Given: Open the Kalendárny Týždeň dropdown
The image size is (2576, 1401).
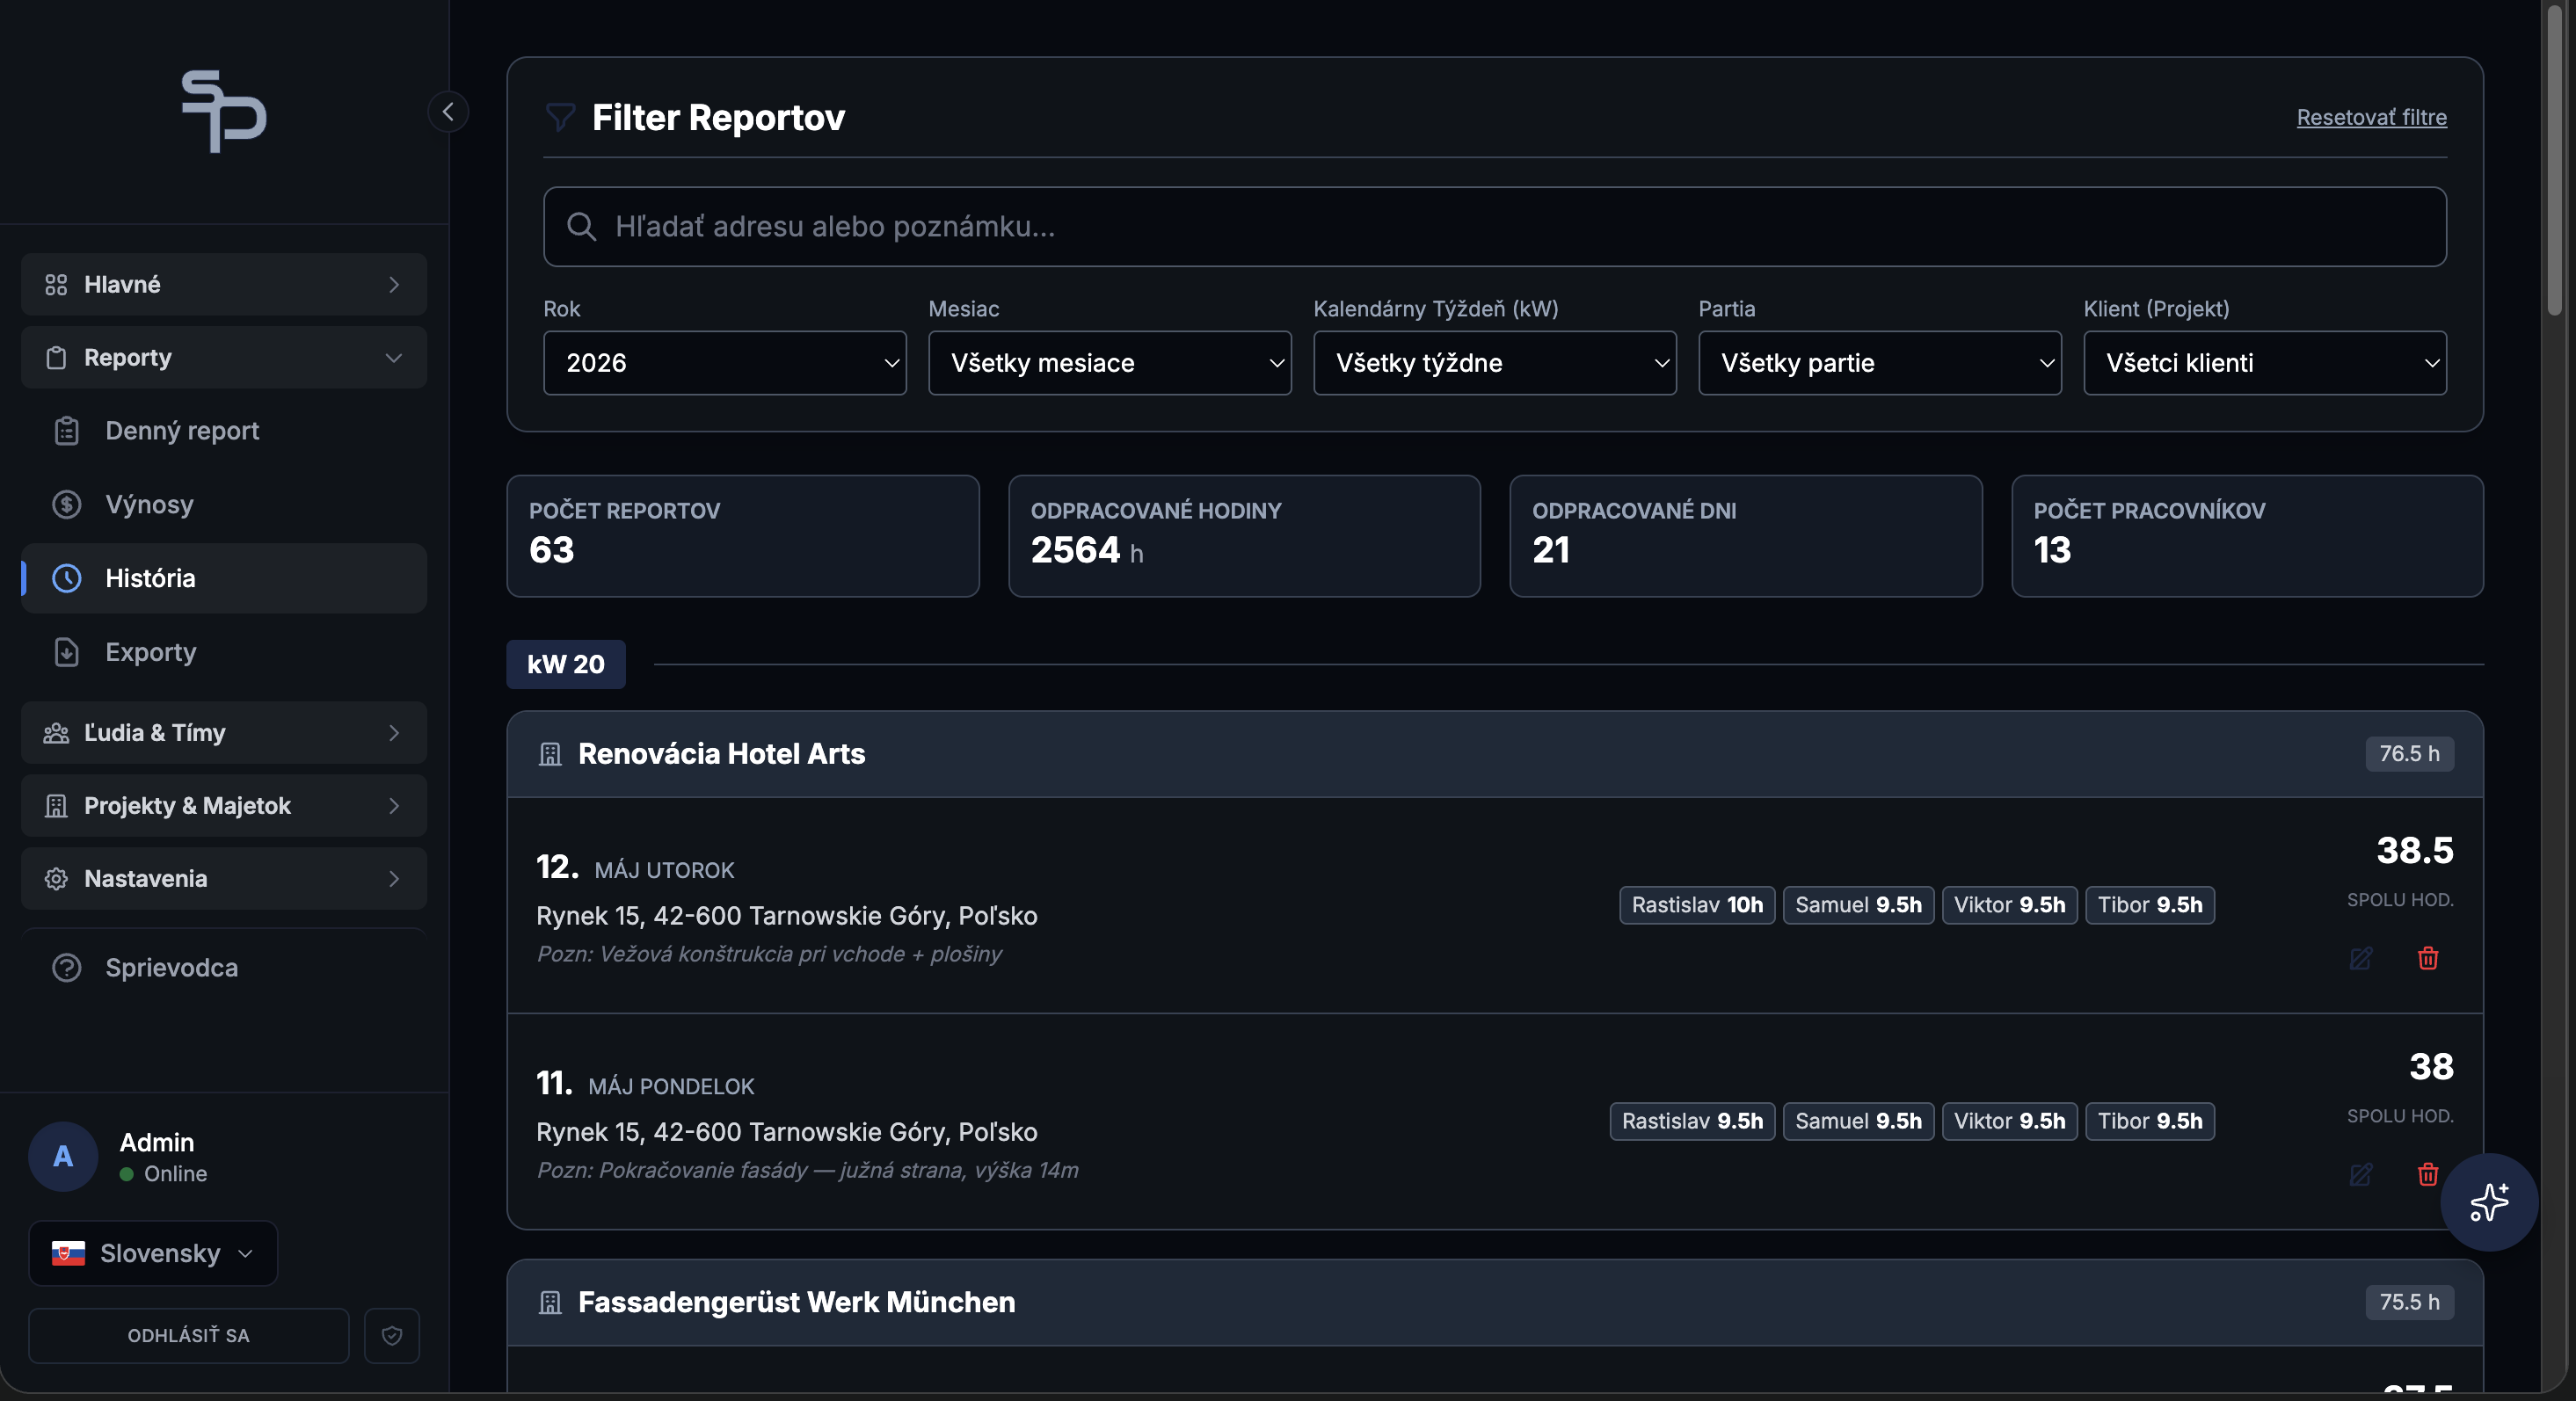Looking at the screenshot, I should [1495, 363].
